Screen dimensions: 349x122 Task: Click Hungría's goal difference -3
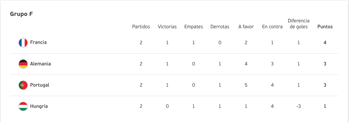[x=299, y=106]
